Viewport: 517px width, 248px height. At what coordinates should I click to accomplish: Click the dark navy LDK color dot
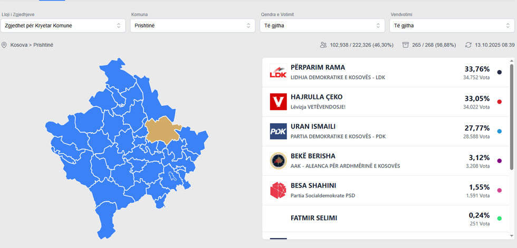click(x=499, y=72)
